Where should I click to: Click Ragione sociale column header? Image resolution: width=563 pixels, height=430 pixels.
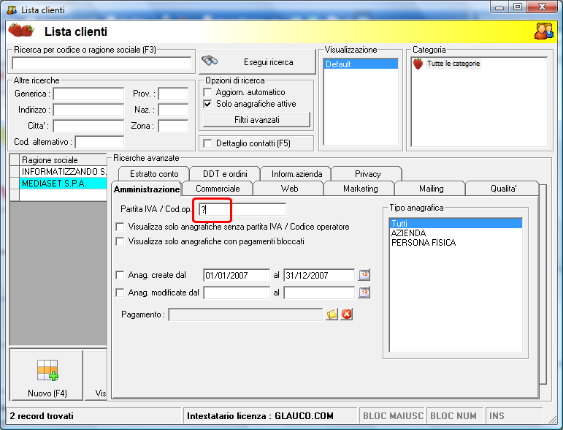tap(64, 160)
